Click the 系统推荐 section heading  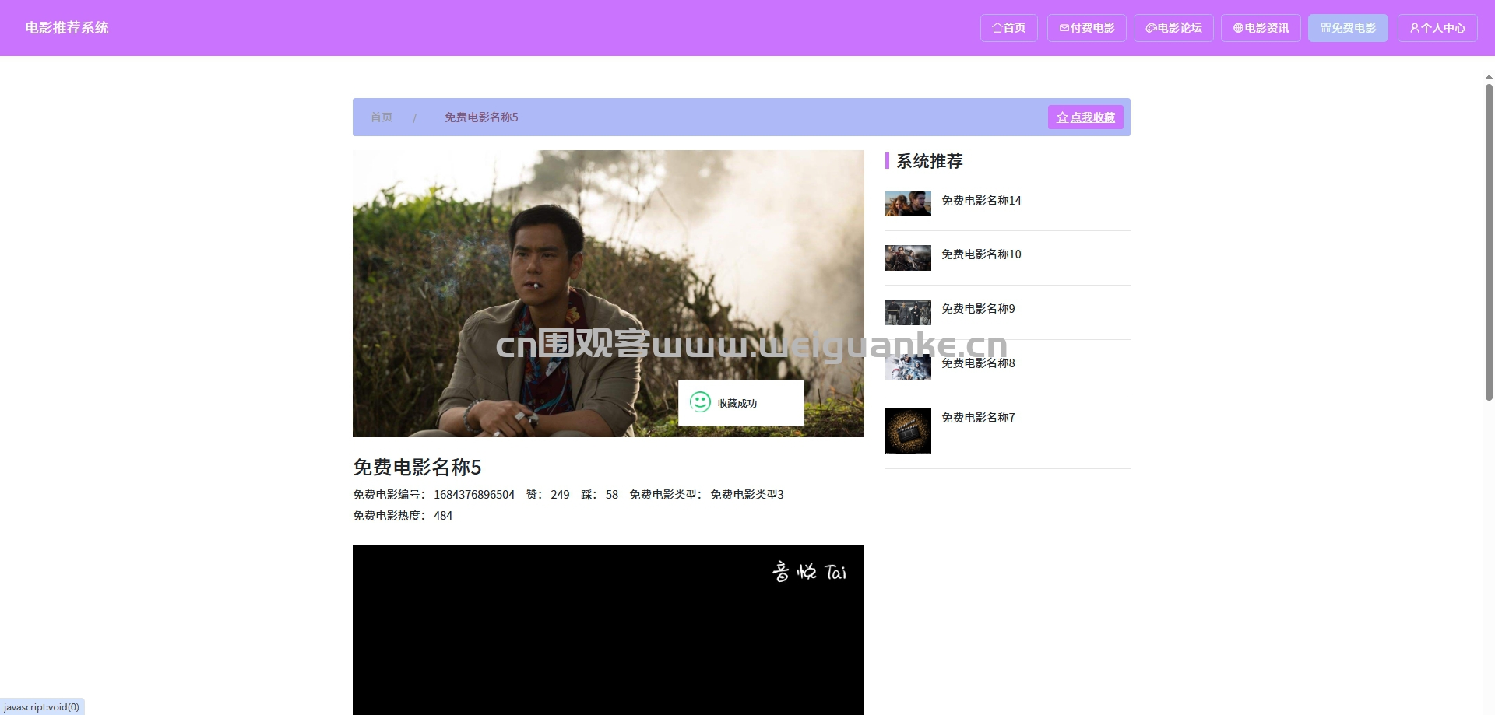[929, 161]
